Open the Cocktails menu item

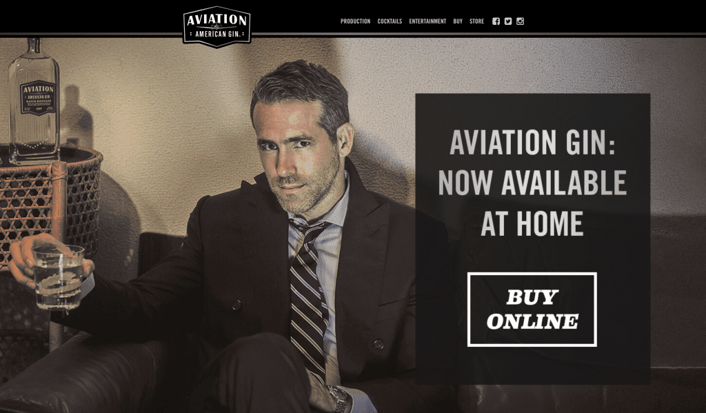(390, 21)
